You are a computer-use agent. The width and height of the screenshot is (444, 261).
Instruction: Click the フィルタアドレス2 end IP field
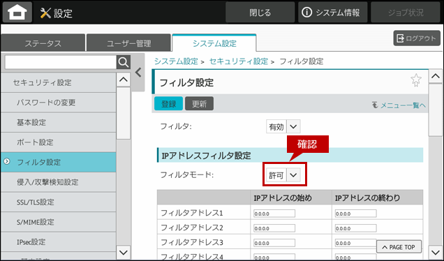(x=355, y=228)
